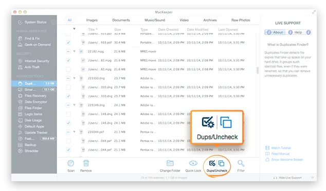The height and width of the screenshot is (191, 326).
Task: Open the Watch Tutorial link
Action: pos(278,148)
